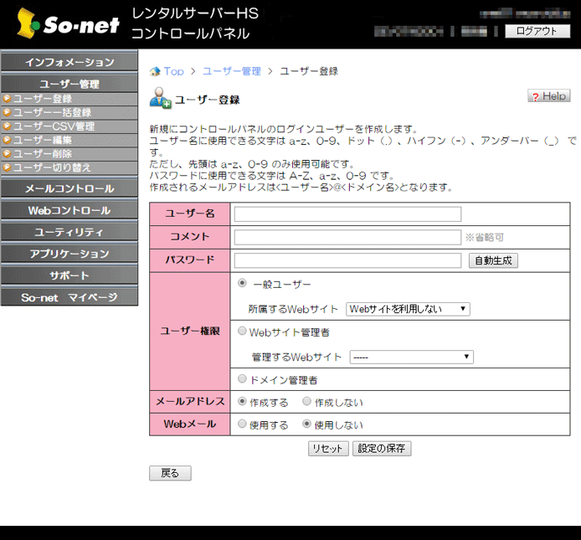Open ユーザー一括登録 in the sidebar

coord(51,112)
